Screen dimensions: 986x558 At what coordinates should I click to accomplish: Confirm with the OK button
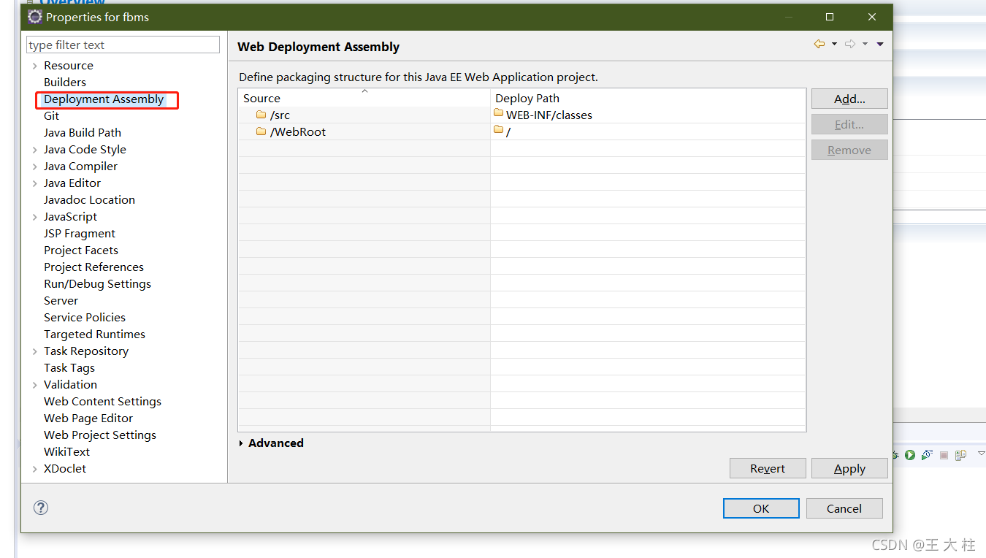click(x=761, y=508)
